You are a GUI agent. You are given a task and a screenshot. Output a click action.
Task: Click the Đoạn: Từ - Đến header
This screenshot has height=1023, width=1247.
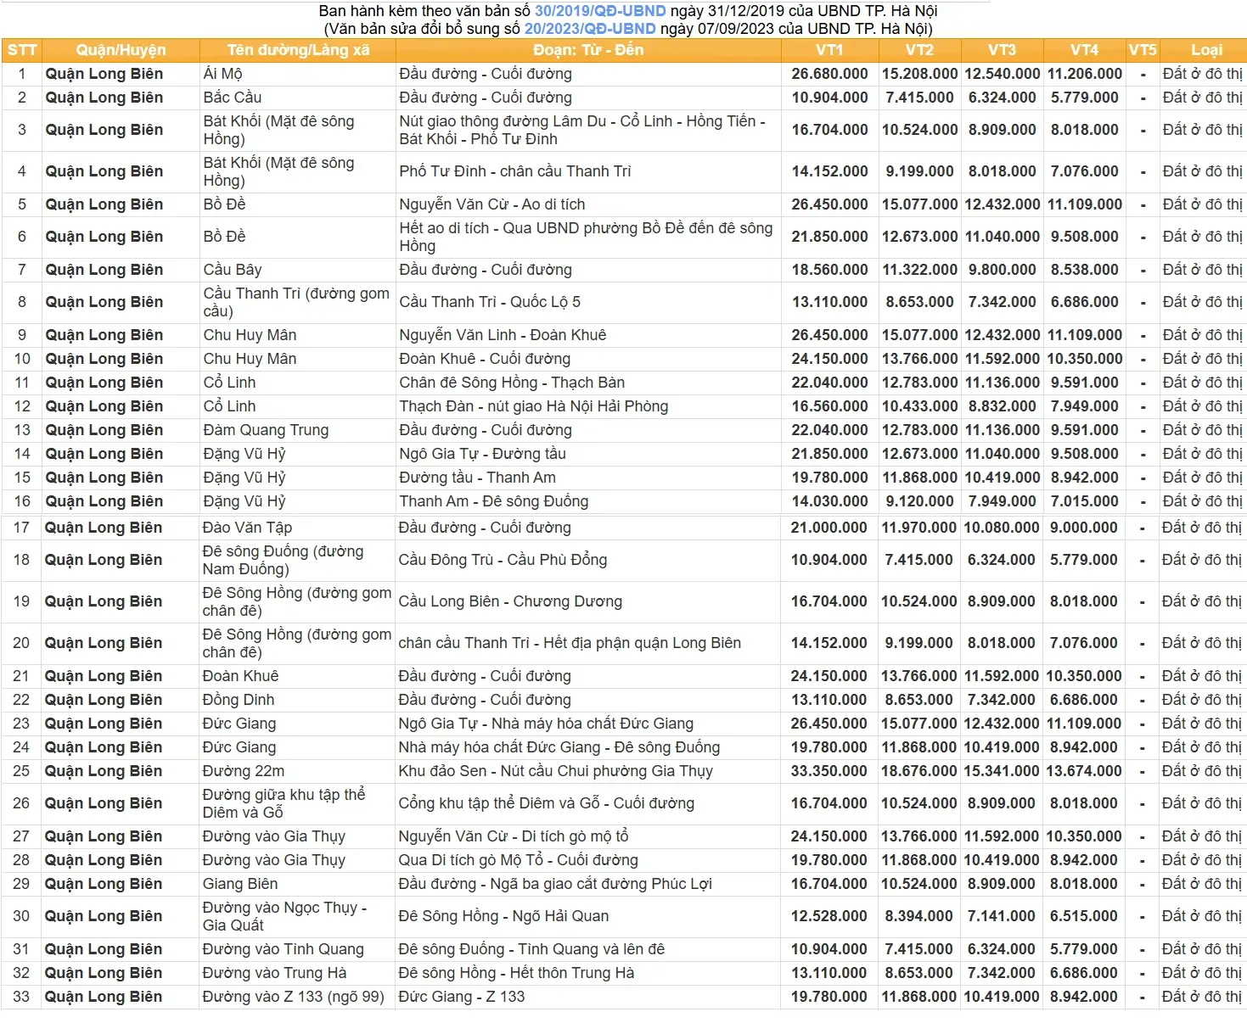(588, 50)
